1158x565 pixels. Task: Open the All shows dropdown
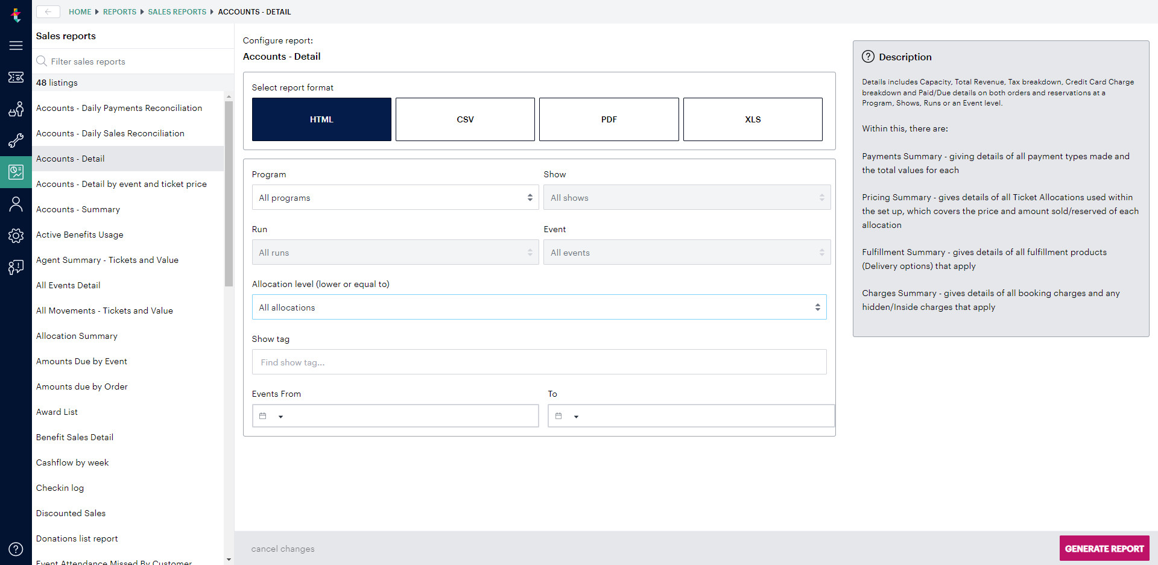[x=687, y=197]
